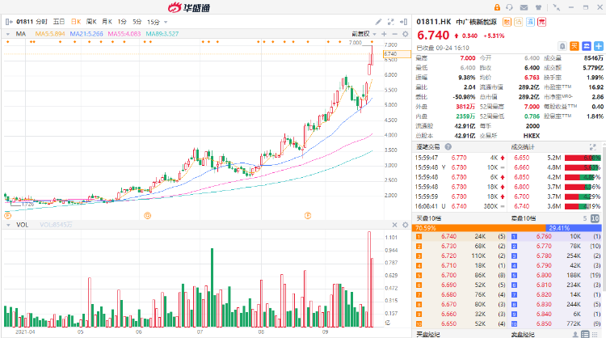The image size is (606, 338).
Task: Click the orange 买 buy icon
Action: point(574,47)
